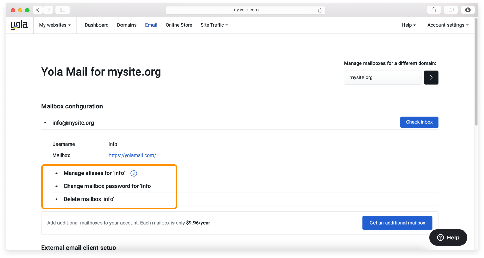Open tab overview using the tabs icon
484x258 pixels.
451,10
